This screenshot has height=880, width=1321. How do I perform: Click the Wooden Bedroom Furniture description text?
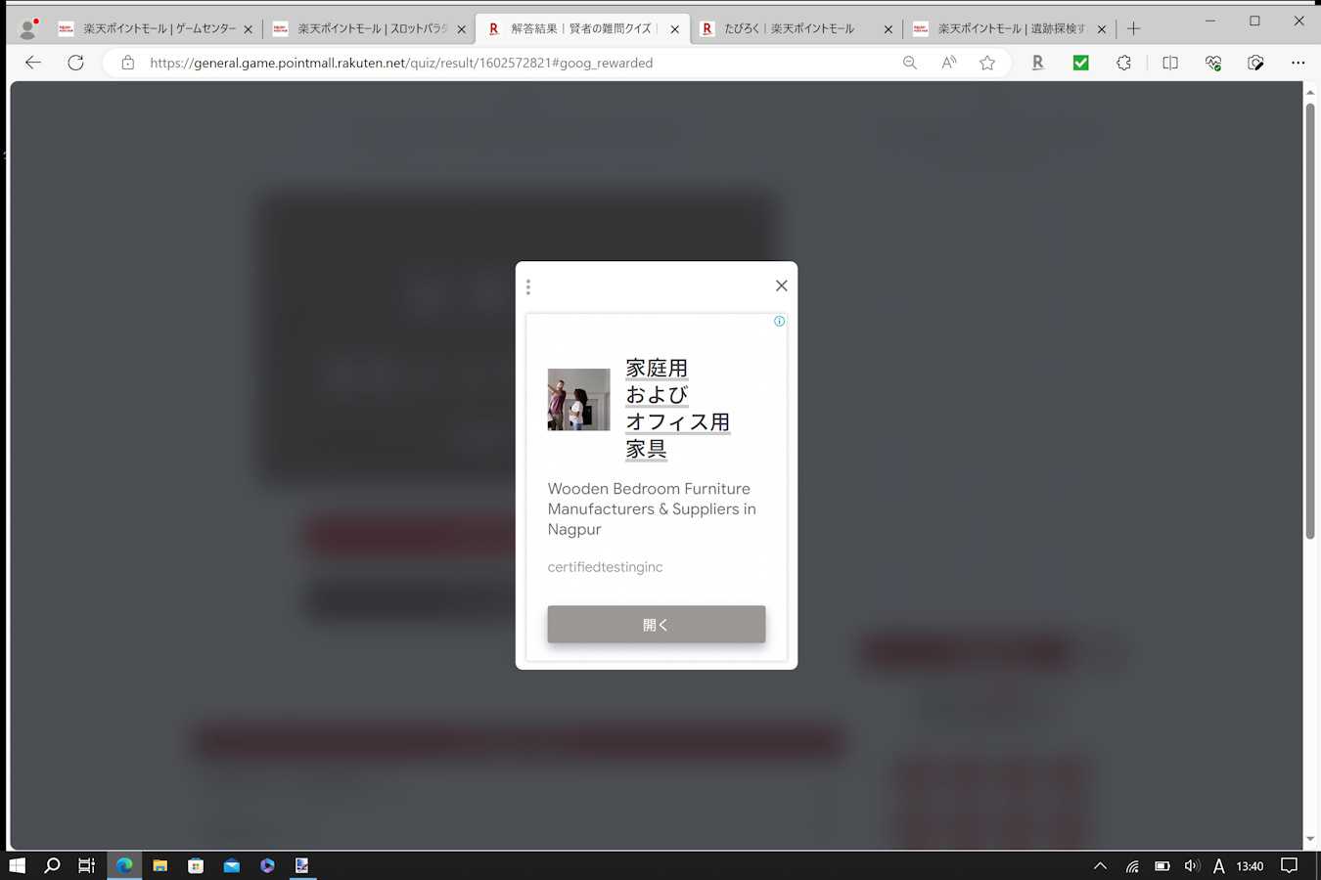point(652,508)
